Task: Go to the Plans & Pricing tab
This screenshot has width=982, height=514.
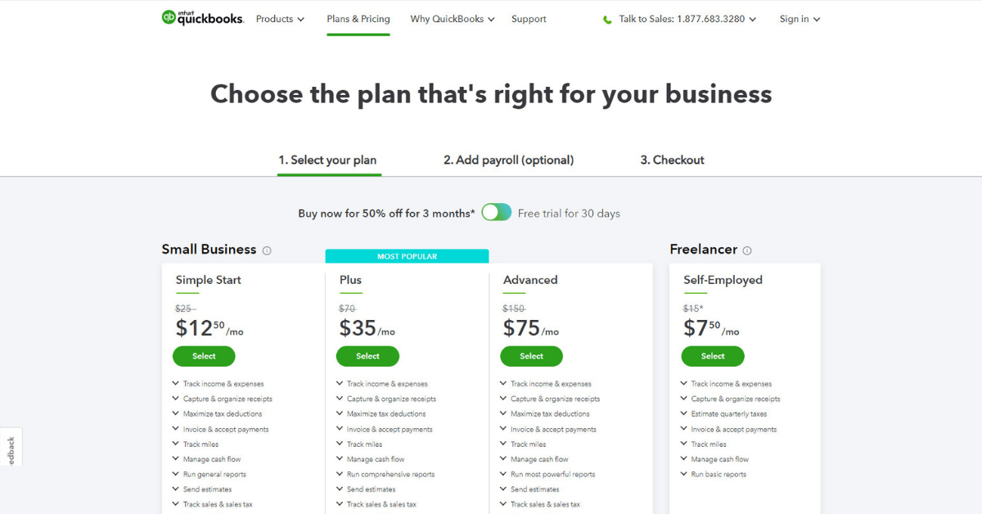Action: pyautogui.click(x=358, y=19)
